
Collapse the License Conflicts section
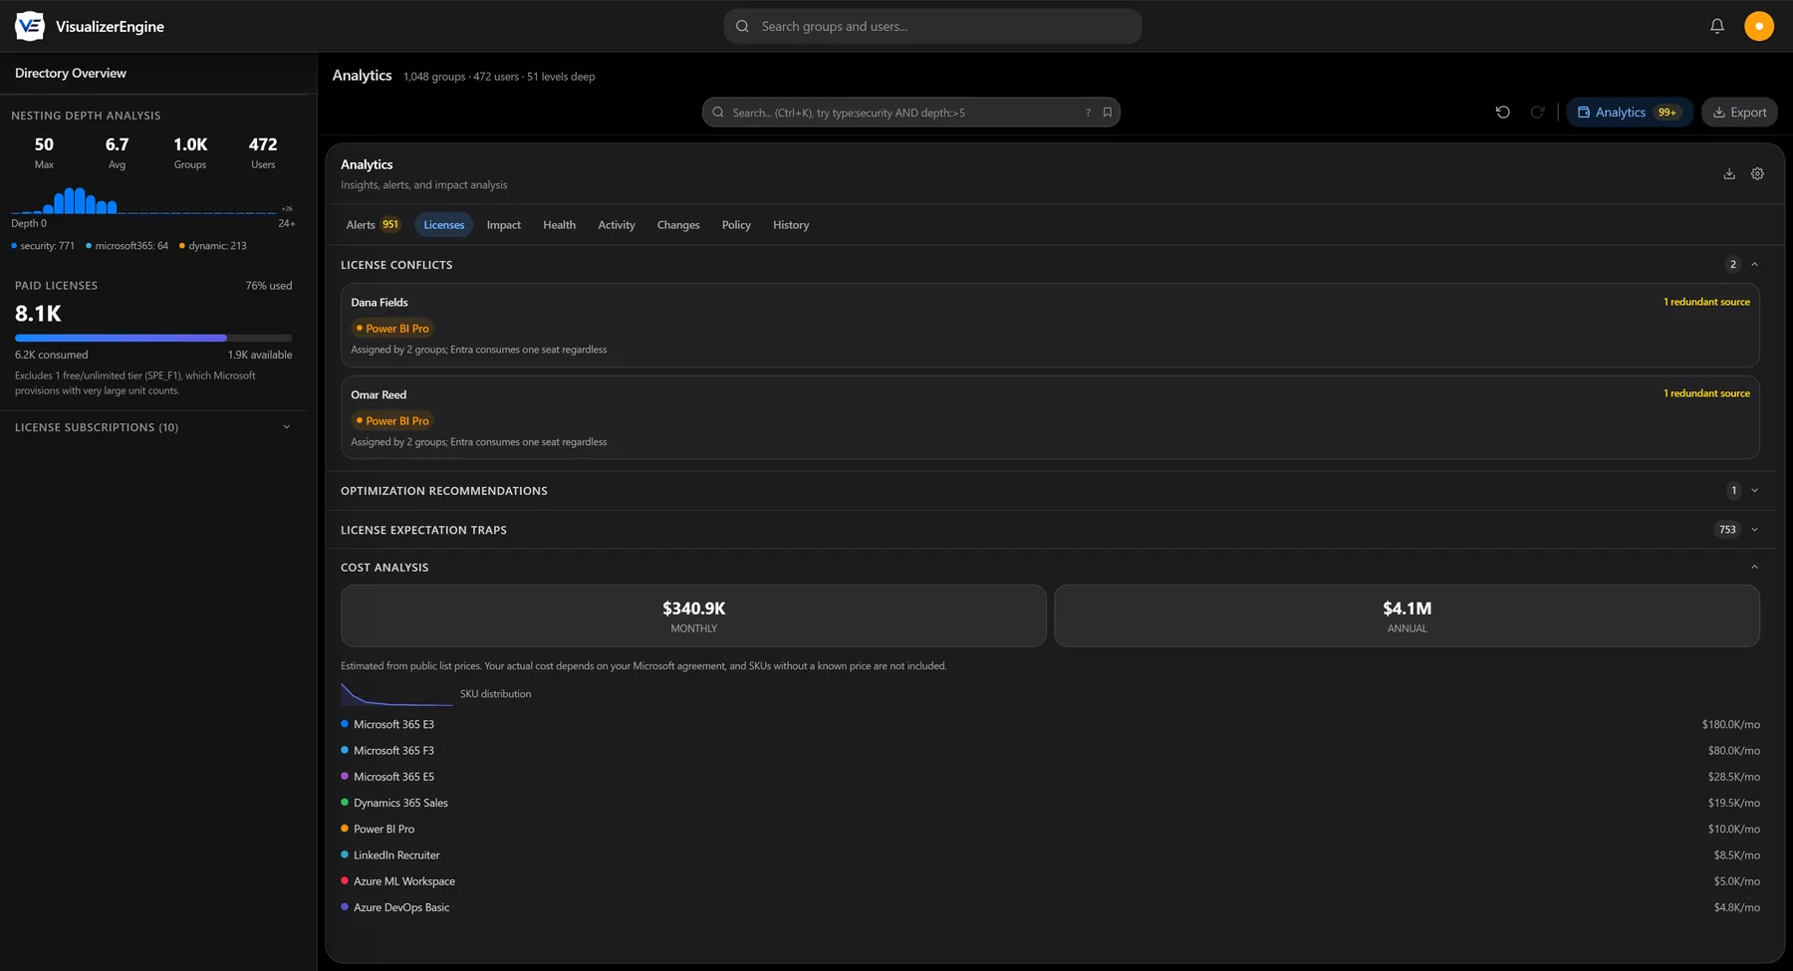1754,265
